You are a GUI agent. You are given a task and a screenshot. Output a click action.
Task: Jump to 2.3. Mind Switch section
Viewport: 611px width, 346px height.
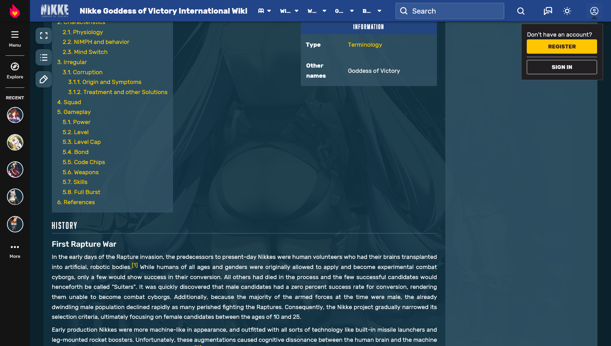click(85, 52)
